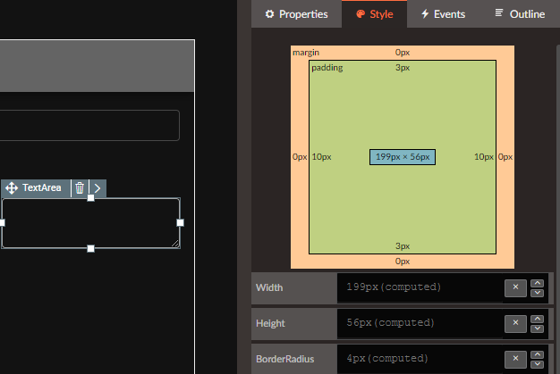Increase Width using the up arrow
Image resolution: width=560 pixels, height=374 pixels.
click(537, 284)
